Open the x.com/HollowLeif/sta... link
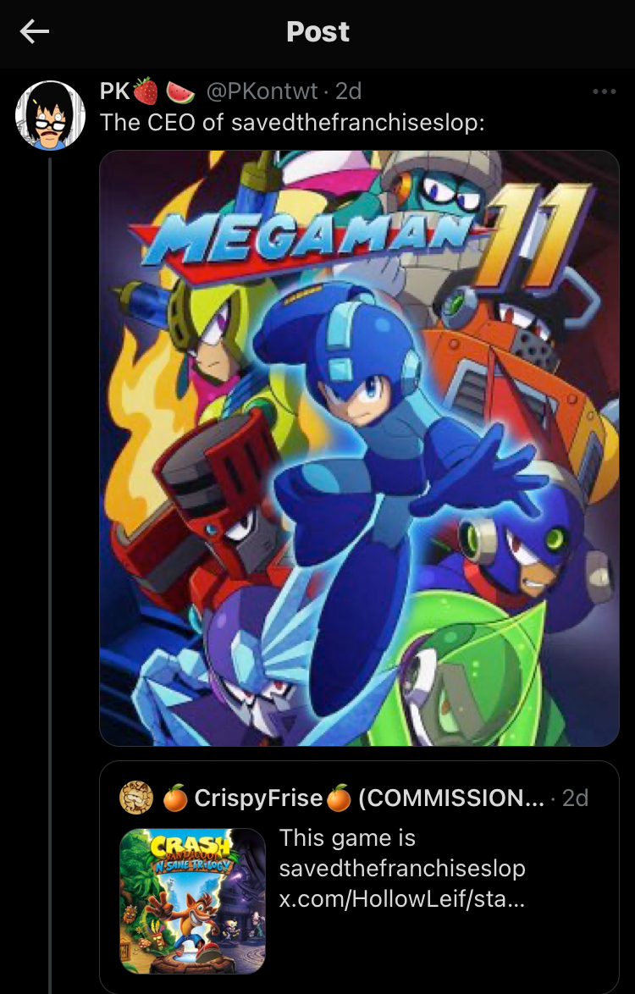Screen dimensions: 635x994 click(x=402, y=899)
